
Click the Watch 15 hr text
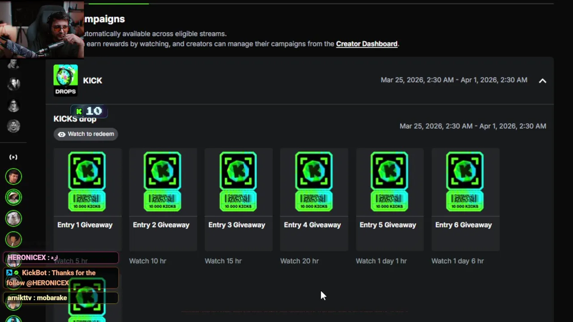tap(223, 261)
